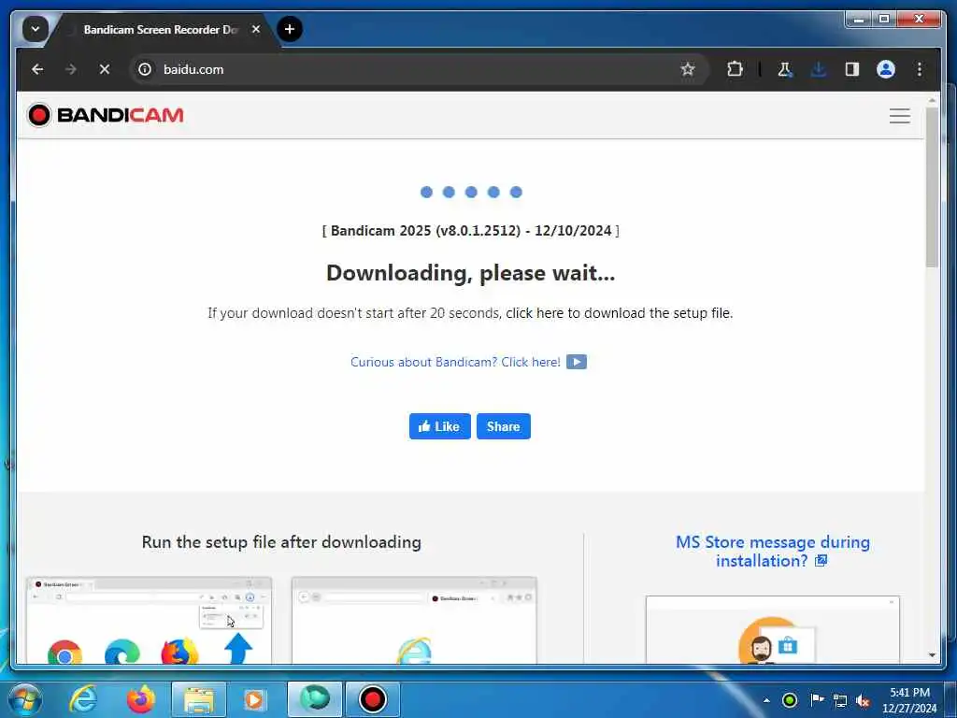Open the tab search dropdown arrow
Viewport: 957px width, 718px height.
tap(36, 29)
